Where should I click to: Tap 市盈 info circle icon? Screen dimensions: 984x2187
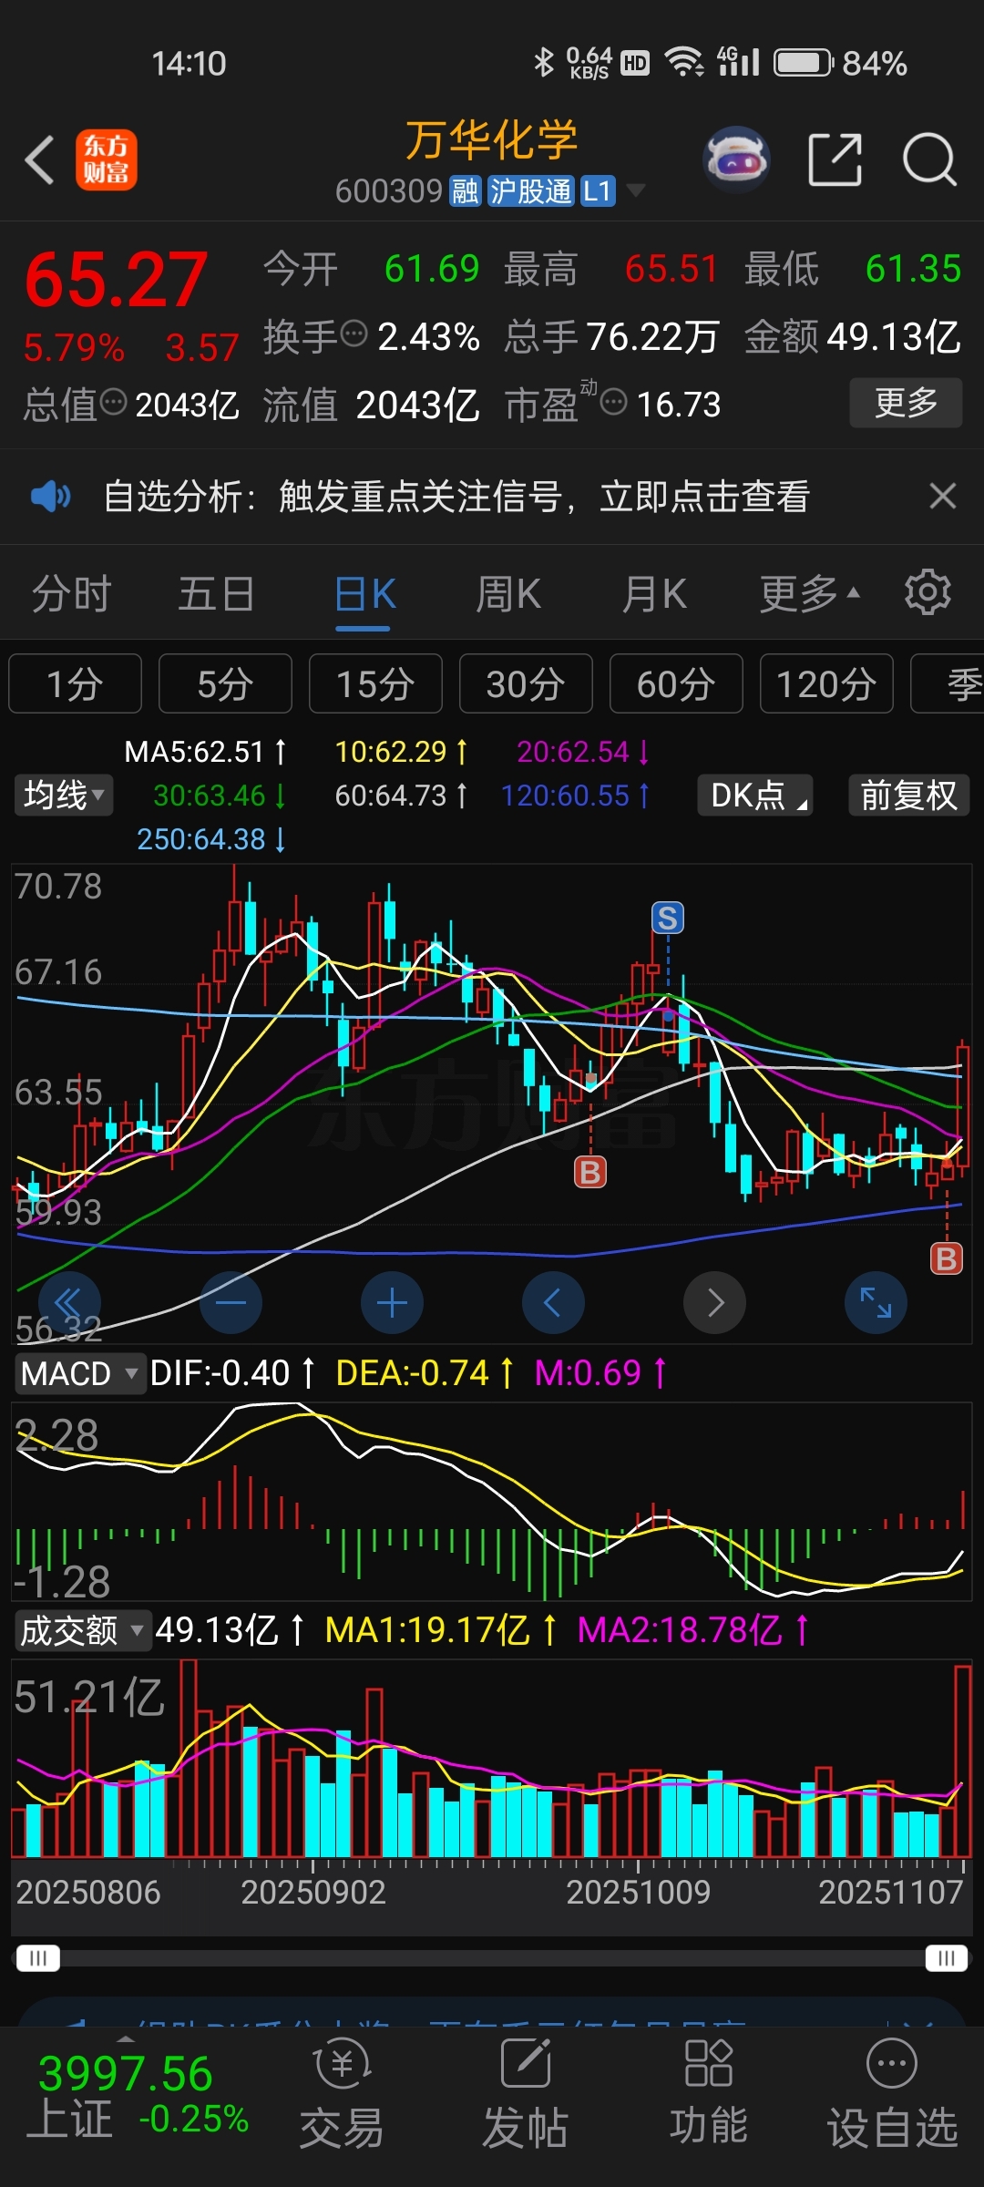pos(614,401)
